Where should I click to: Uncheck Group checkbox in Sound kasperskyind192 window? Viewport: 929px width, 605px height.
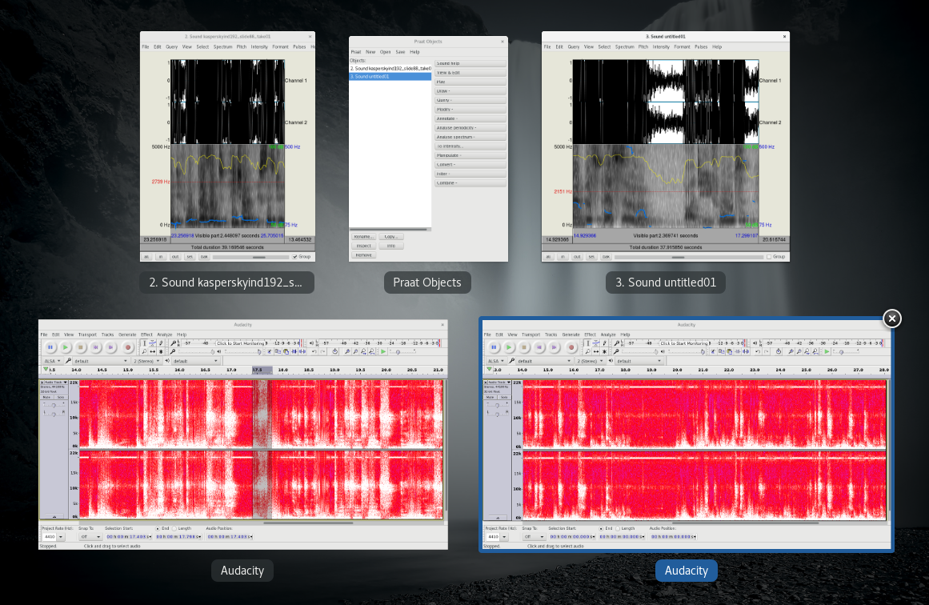pos(295,257)
